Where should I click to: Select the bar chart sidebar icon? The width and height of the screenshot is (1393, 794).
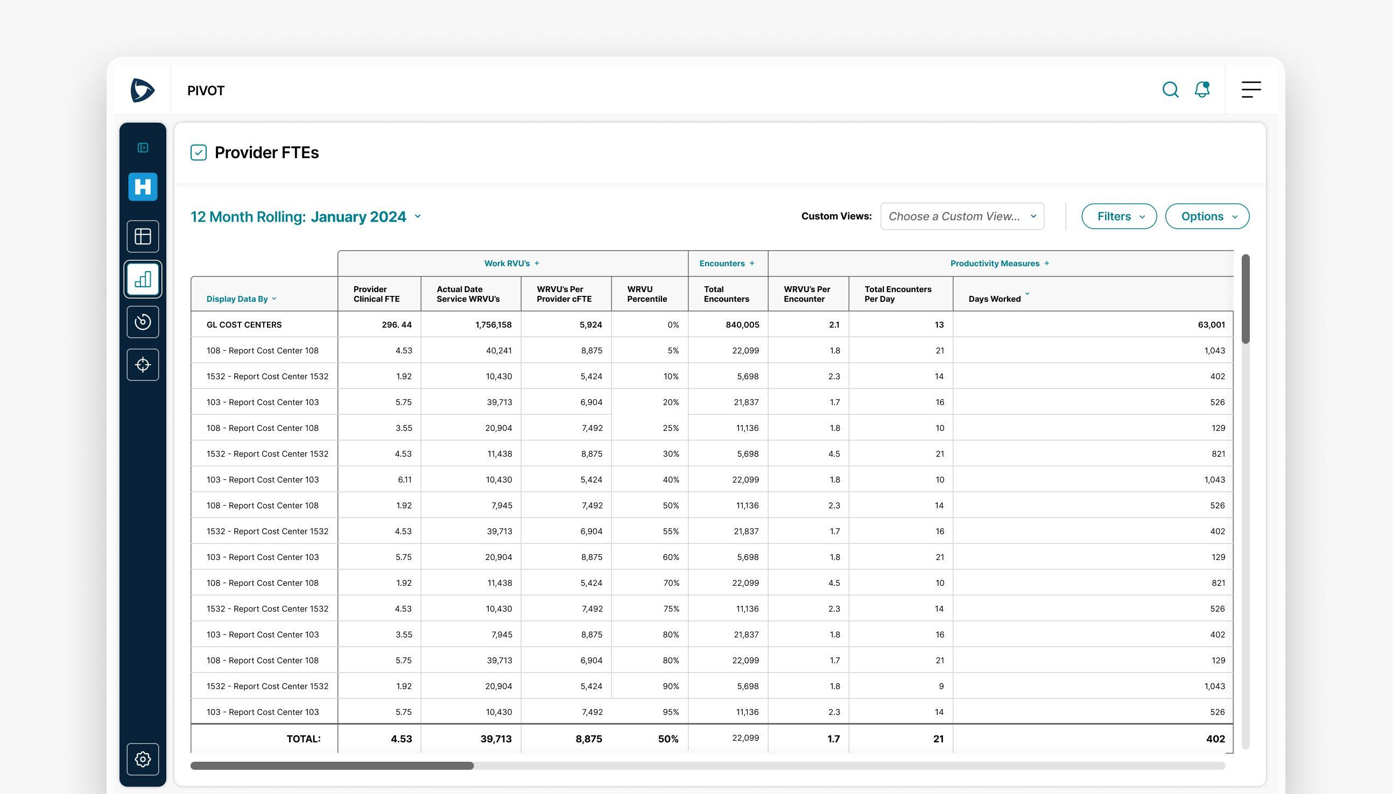tap(143, 279)
